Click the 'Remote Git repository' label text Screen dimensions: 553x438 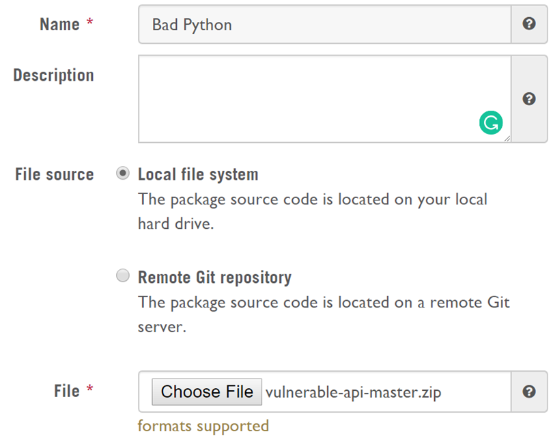point(215,277)
